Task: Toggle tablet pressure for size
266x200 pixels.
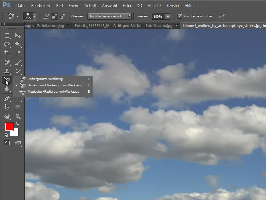Action: click(x=222, y=16)
